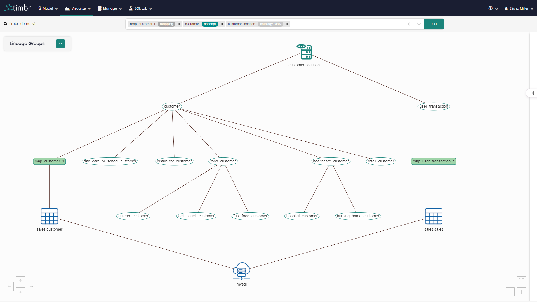Select the sales.sales table icon

pyautogui.click(x=434, y=216)
